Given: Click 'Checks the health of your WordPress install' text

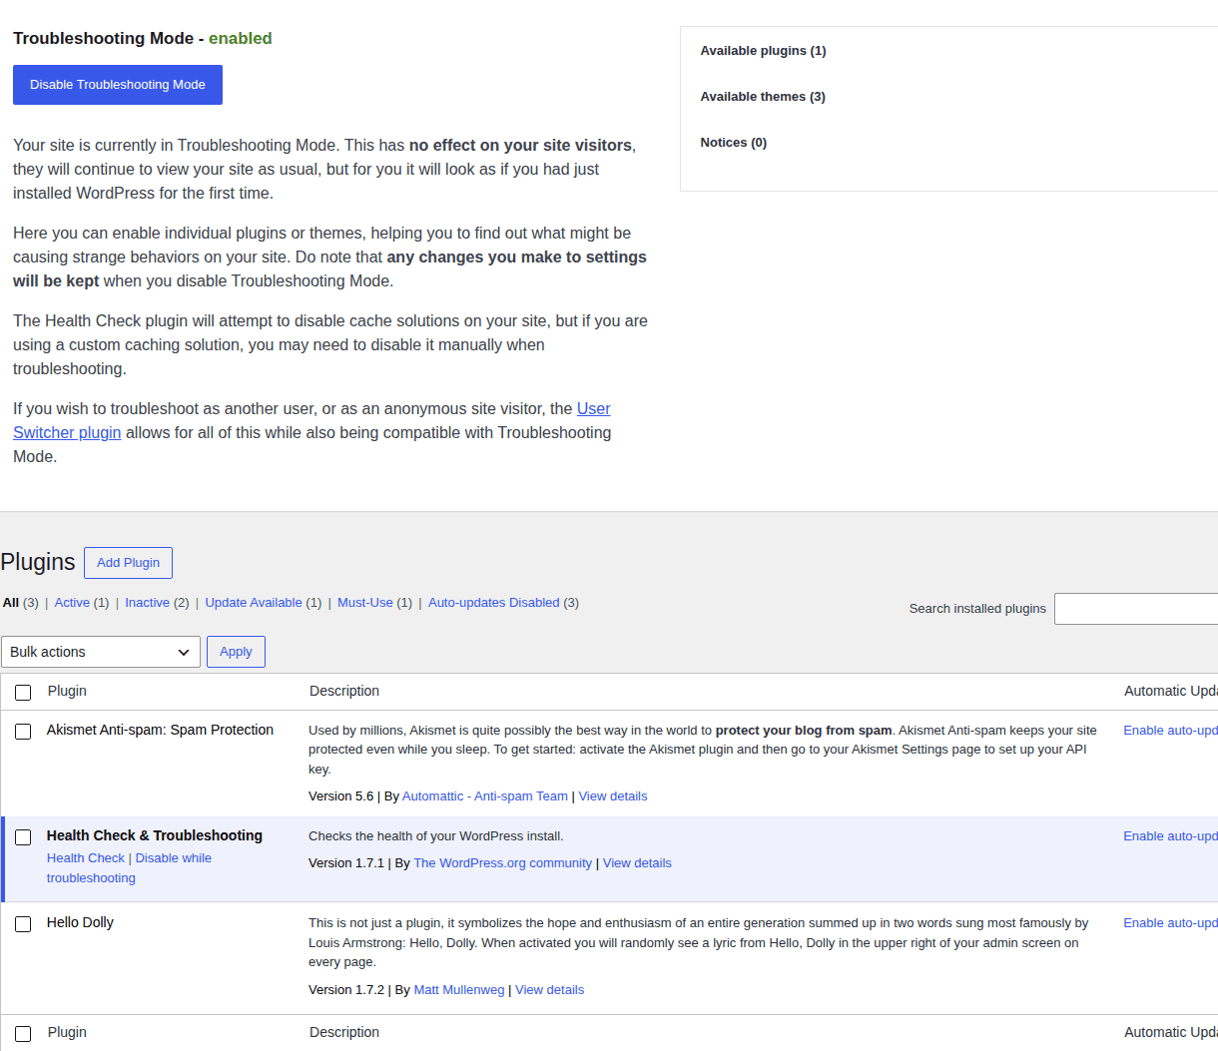Looking at the screenshot, I should click(436, 836).
